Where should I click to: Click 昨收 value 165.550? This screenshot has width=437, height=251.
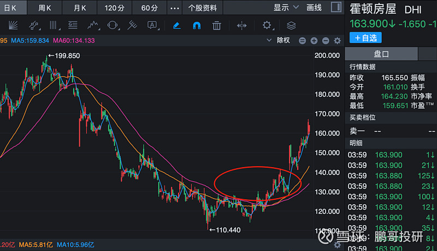point(394,77)
